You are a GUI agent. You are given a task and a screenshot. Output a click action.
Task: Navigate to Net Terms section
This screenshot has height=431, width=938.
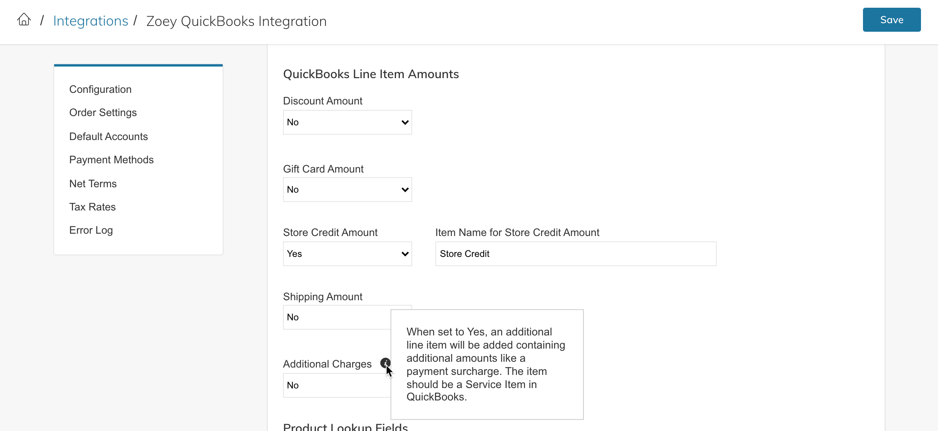click(93, 184)
